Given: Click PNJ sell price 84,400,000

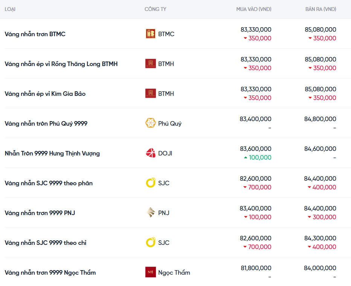Looking at the screenshot, I should click(x=320, y=208).
